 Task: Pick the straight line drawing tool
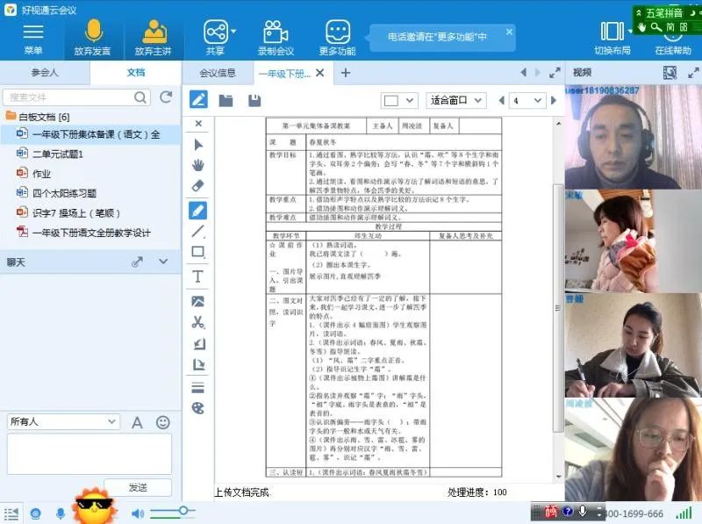tap(198, 232)
